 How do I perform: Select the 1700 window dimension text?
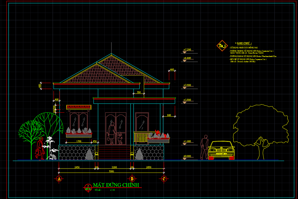tap(79, 141)
